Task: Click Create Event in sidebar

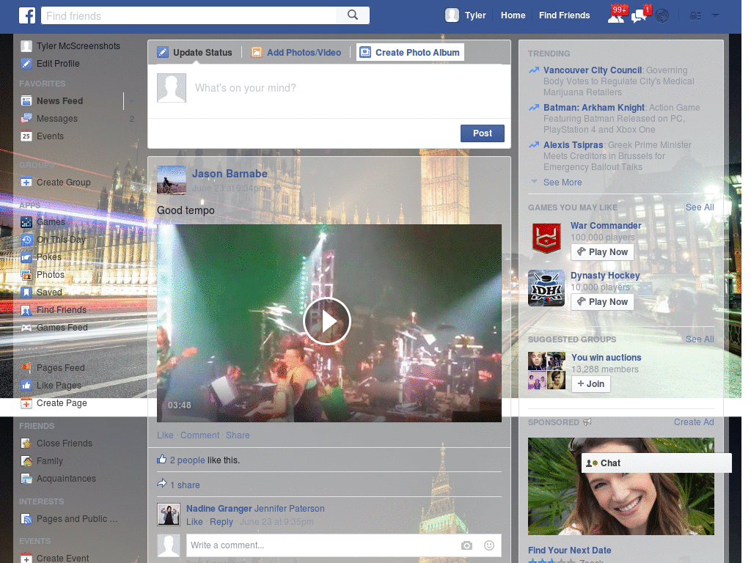Action: [x=62, y=558]
